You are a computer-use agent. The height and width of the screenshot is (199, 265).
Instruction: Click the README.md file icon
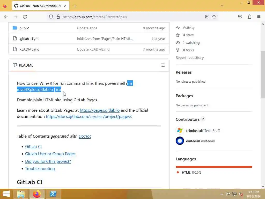click(15, 49)
